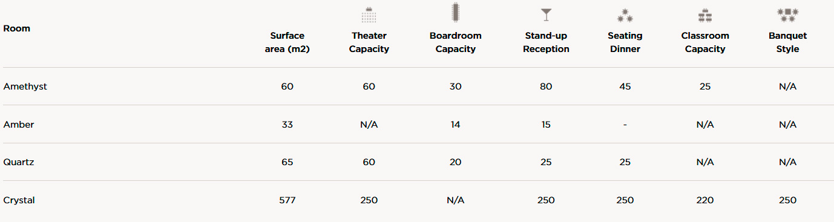Select the Amber room row label
This screenshot has height=222, width=834.
pyautogui.click(x=19, y=125)
